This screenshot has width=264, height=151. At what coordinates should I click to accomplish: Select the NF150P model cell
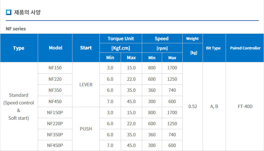(x=55, y=113)
